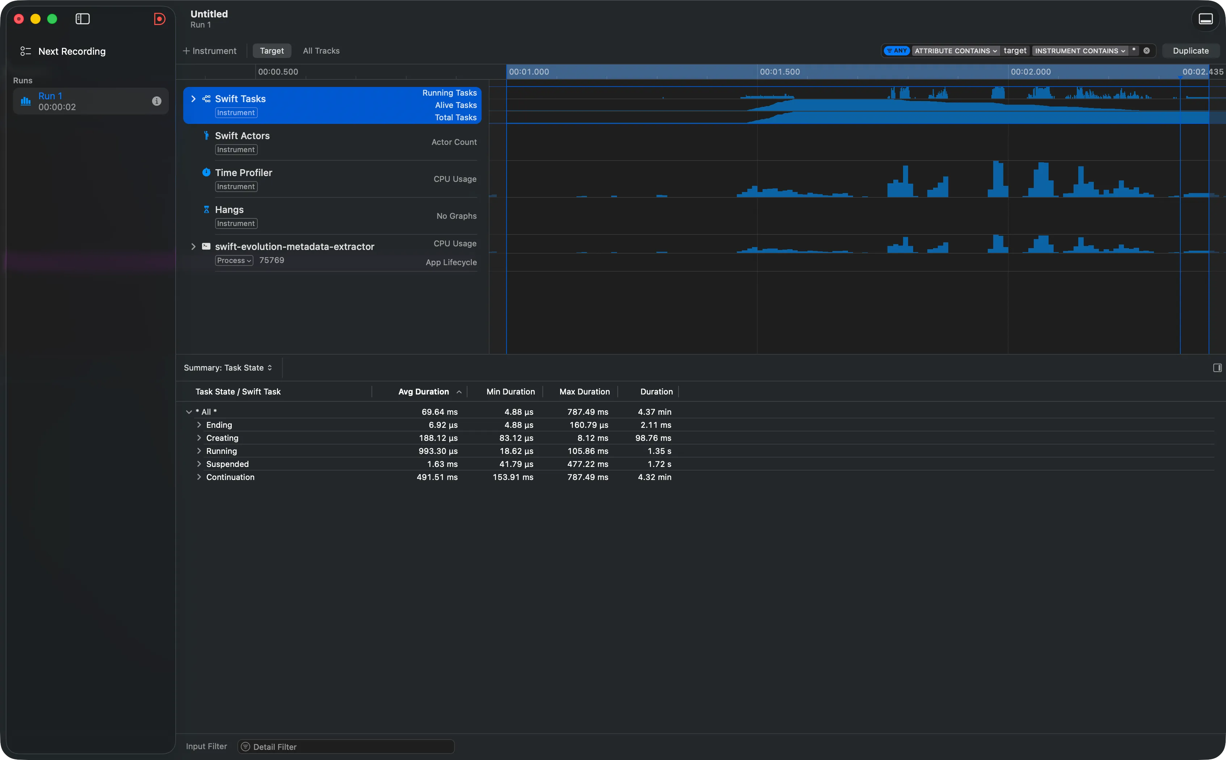This screenshot has width=1226, height=760.
Task: Select the Time Profiler track
Action: [x=332, y=179]
